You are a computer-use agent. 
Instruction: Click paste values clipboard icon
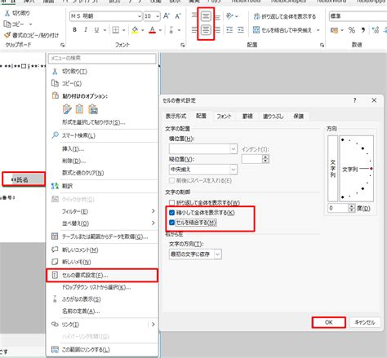pyautogui.click(x=80, y=109)
